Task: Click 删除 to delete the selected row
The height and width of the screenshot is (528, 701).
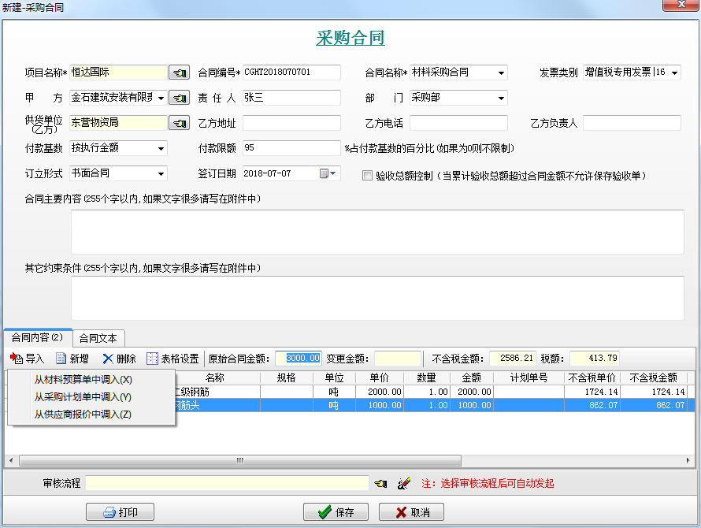Action: (x=119, y=359)
